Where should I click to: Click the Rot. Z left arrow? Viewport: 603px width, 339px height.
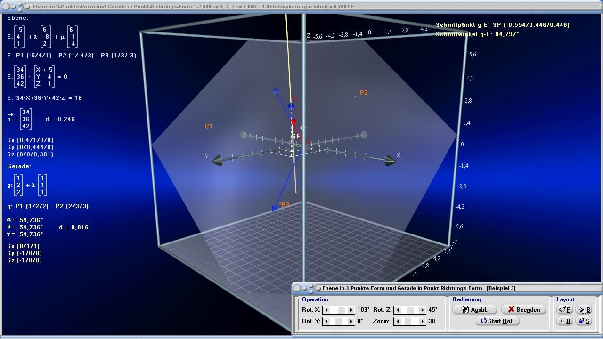click(398, 310)
